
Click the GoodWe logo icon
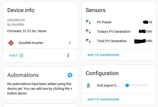tap(11, 43)
